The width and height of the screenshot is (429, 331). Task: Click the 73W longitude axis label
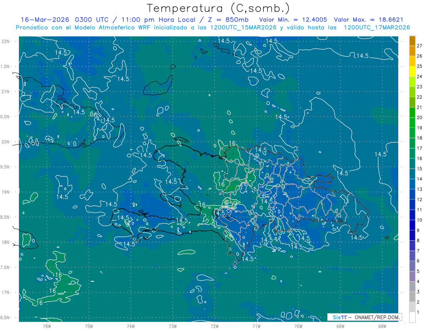click(x=173, y=326)
